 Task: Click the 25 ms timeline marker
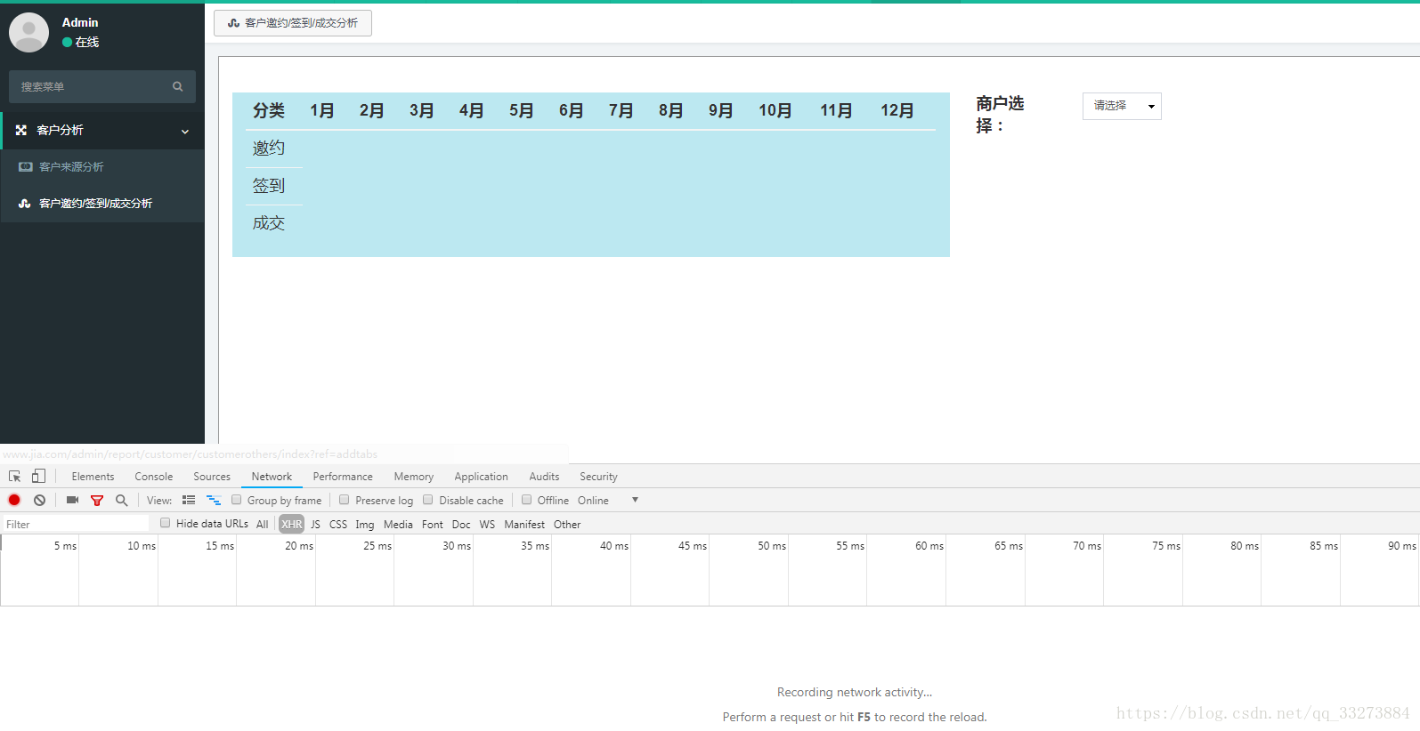(377, 546)
